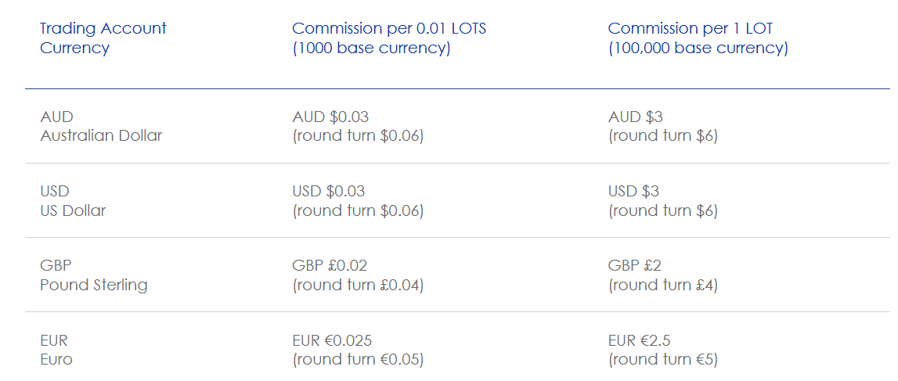Select the AUD Australian Dollar row label
The height and width of the screenshot is (381, 898).
click(101, 127)
